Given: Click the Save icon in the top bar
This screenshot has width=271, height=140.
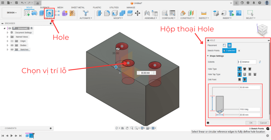Looking at the screenshot, I should 16,3.
